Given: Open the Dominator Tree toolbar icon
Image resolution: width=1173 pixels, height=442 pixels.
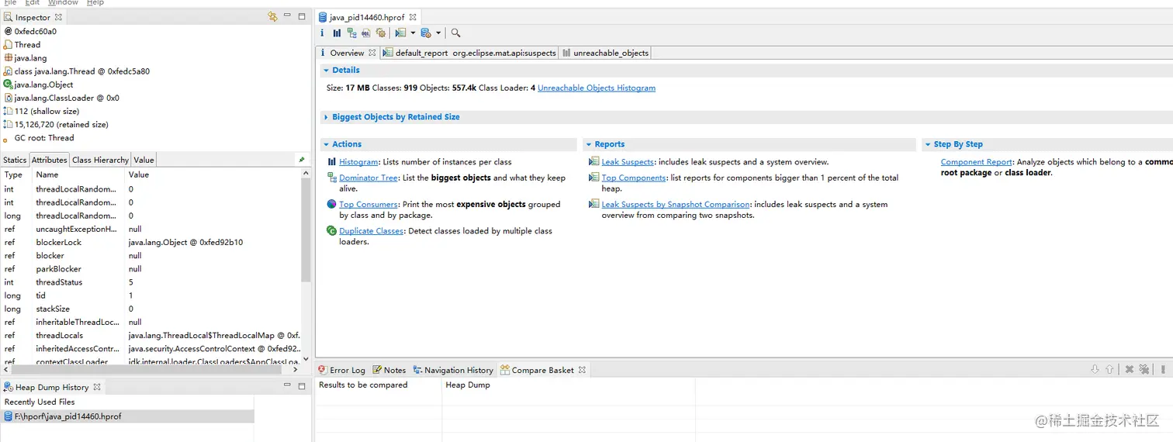Looking at the screenshot, I should (351, 33).
